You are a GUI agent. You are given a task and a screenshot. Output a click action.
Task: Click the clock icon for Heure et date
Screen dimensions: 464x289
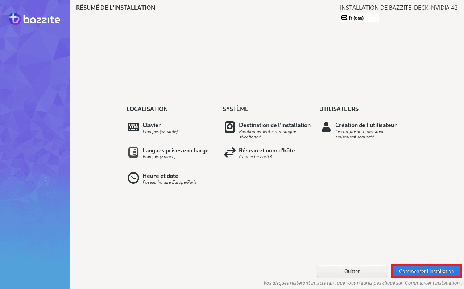[133, 178]
